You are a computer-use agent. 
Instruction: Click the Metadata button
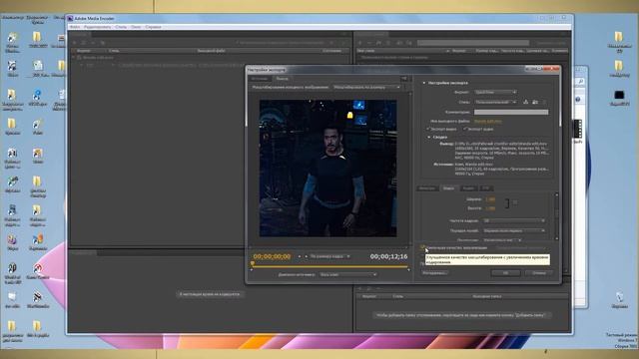[434, 273]
